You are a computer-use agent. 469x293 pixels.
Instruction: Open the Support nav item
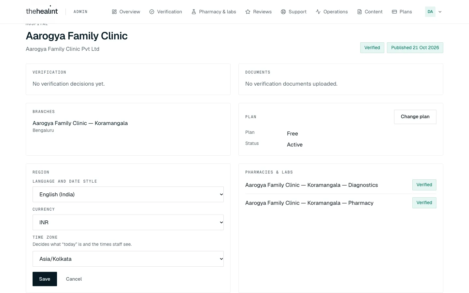click(x=294, y=12)
